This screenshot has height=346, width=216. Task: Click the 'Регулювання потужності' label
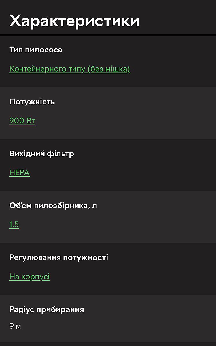pyautogui.click(x=58, y=257)
